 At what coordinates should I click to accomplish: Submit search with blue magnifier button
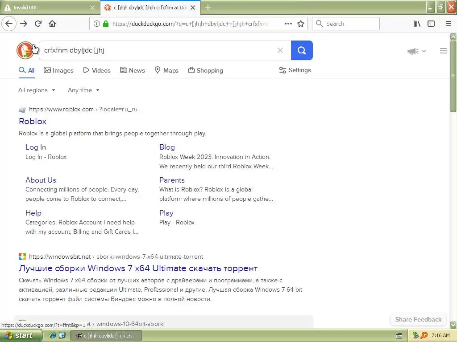coord(302,50)
